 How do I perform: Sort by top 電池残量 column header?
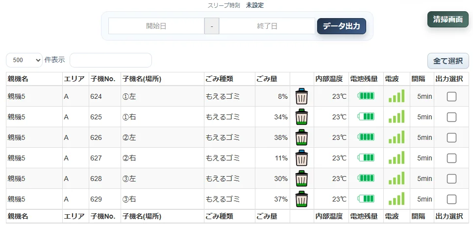coord(366,79)
